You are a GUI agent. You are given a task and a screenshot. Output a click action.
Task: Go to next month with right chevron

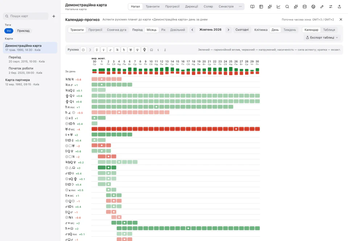[228, 30]
